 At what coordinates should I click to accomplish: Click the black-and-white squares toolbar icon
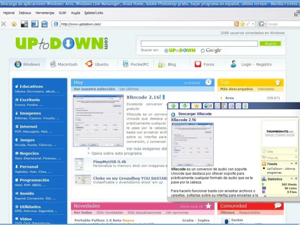24,24
